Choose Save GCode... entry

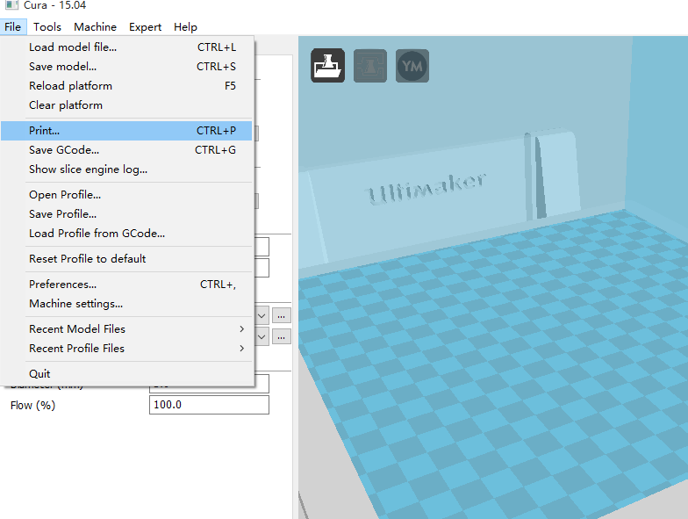126,149
